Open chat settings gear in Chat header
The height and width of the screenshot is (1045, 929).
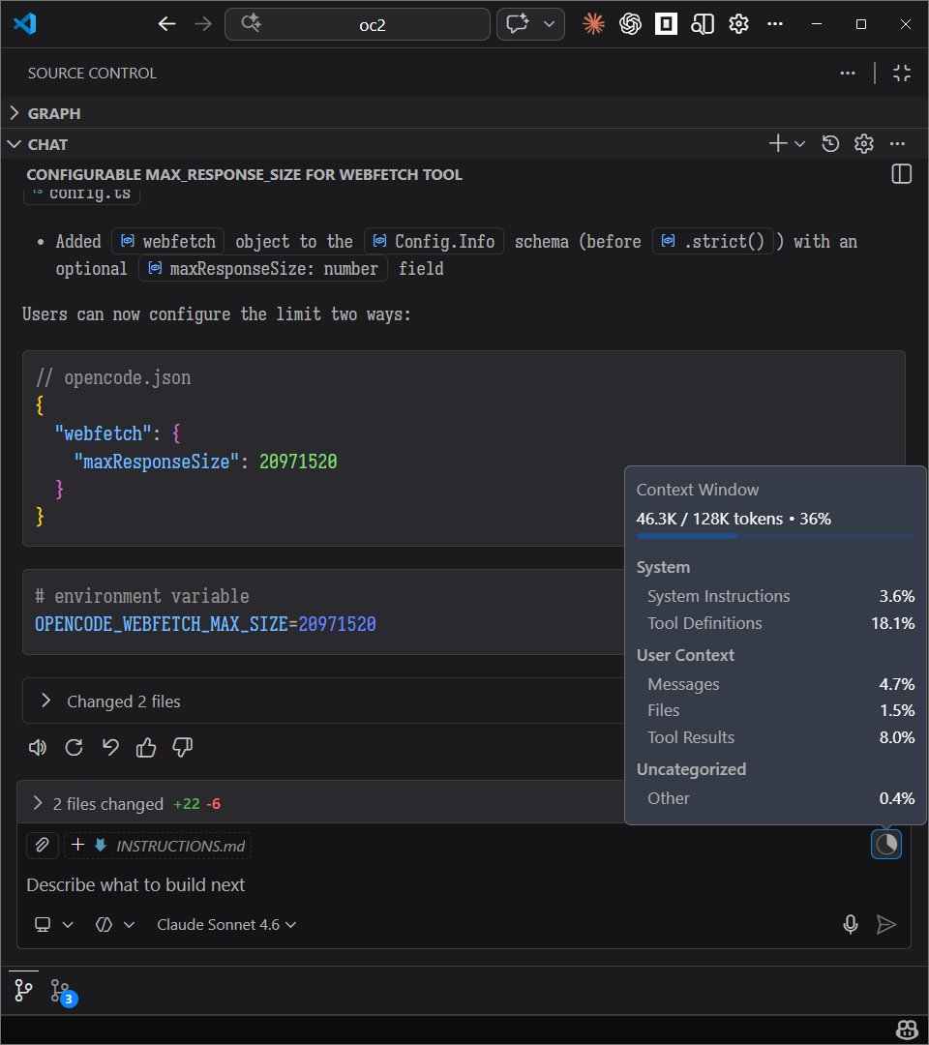[864, 144]
